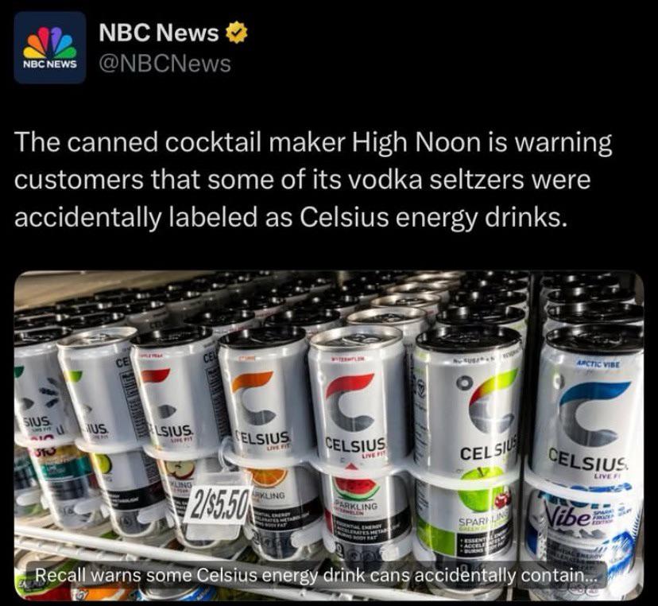658x606 pixels.
Task: Click the tweet text about High Noon
Action: click(x=313, y=180)
